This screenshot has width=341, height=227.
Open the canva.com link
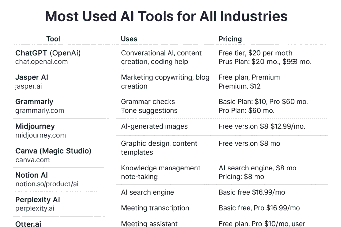[x=32, y=160]
